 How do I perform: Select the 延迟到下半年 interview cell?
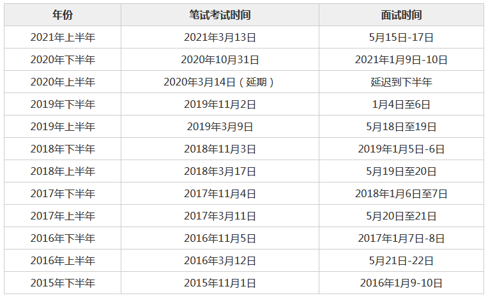[x=401, y=82]
